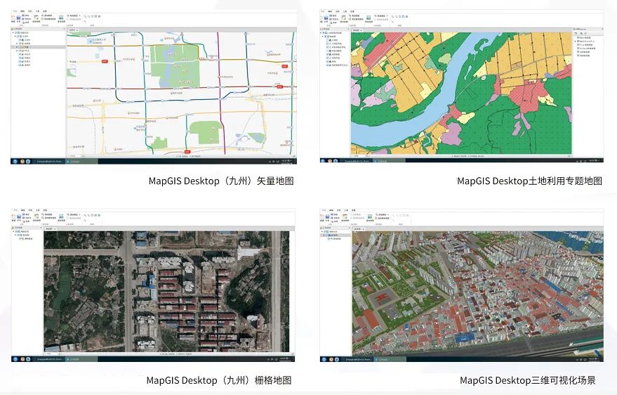Select the scene view tab in 3D scene window
617x395 pixels.
pyautogui.click(x=358, y=229)
